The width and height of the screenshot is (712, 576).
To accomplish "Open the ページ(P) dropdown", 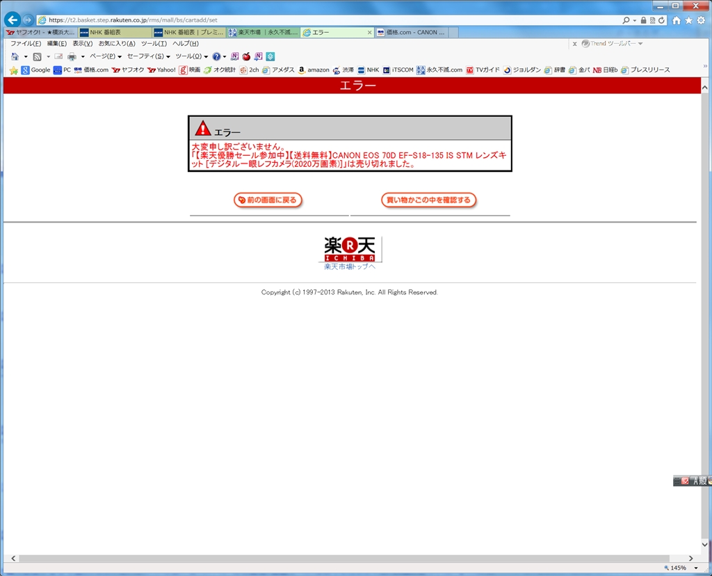I will (x=106, y=57).
